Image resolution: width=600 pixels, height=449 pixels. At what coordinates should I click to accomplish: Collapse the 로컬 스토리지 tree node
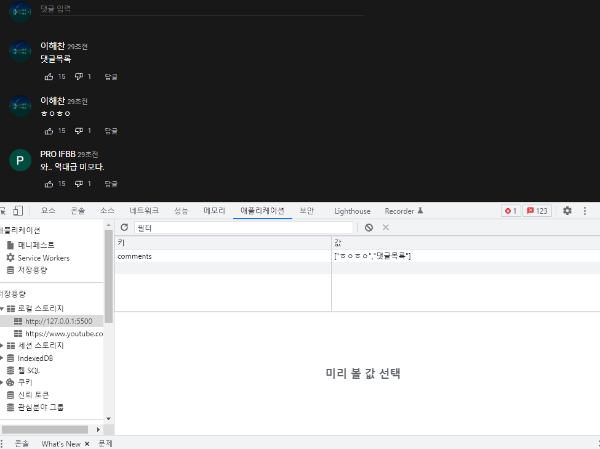[2, 309]
